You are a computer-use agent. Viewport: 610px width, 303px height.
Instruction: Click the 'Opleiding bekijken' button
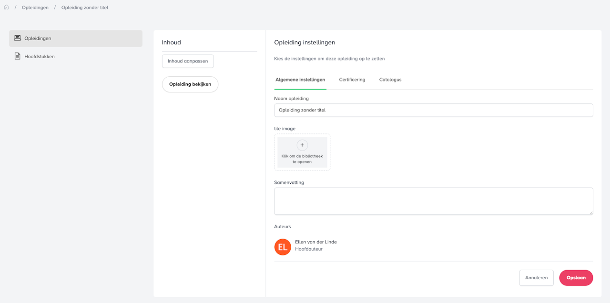tap(190, 84)
